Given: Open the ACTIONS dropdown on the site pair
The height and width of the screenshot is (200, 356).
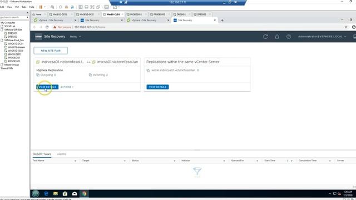Looking at the screenshot, I should 67,87.
